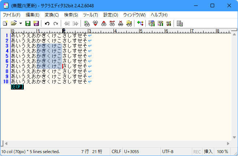Open the 設定(O) menu
238x156 pixels.
[111, 15]
